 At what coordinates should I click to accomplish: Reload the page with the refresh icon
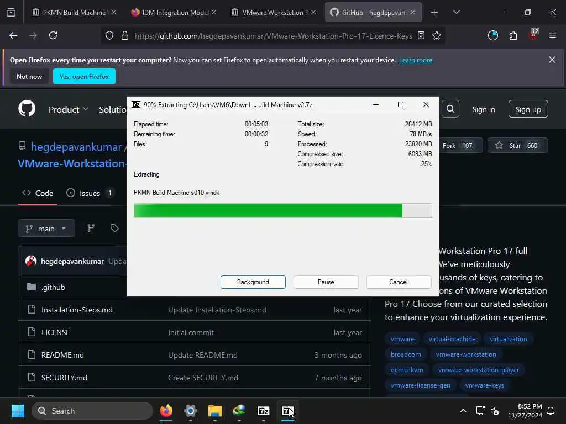[x=53, y=35]
